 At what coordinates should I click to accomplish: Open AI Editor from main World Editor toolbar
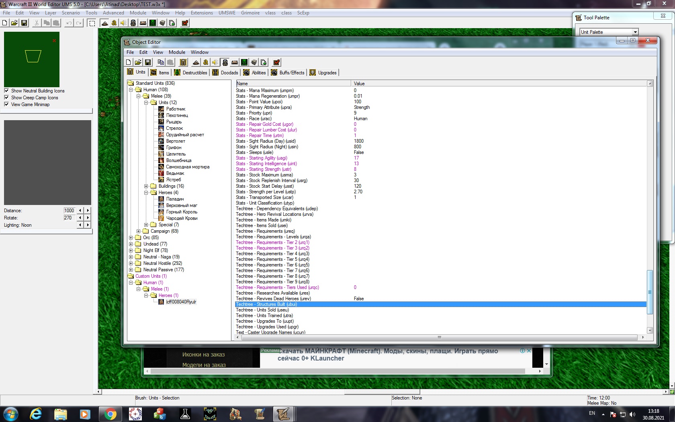click(x=153, y=23)
